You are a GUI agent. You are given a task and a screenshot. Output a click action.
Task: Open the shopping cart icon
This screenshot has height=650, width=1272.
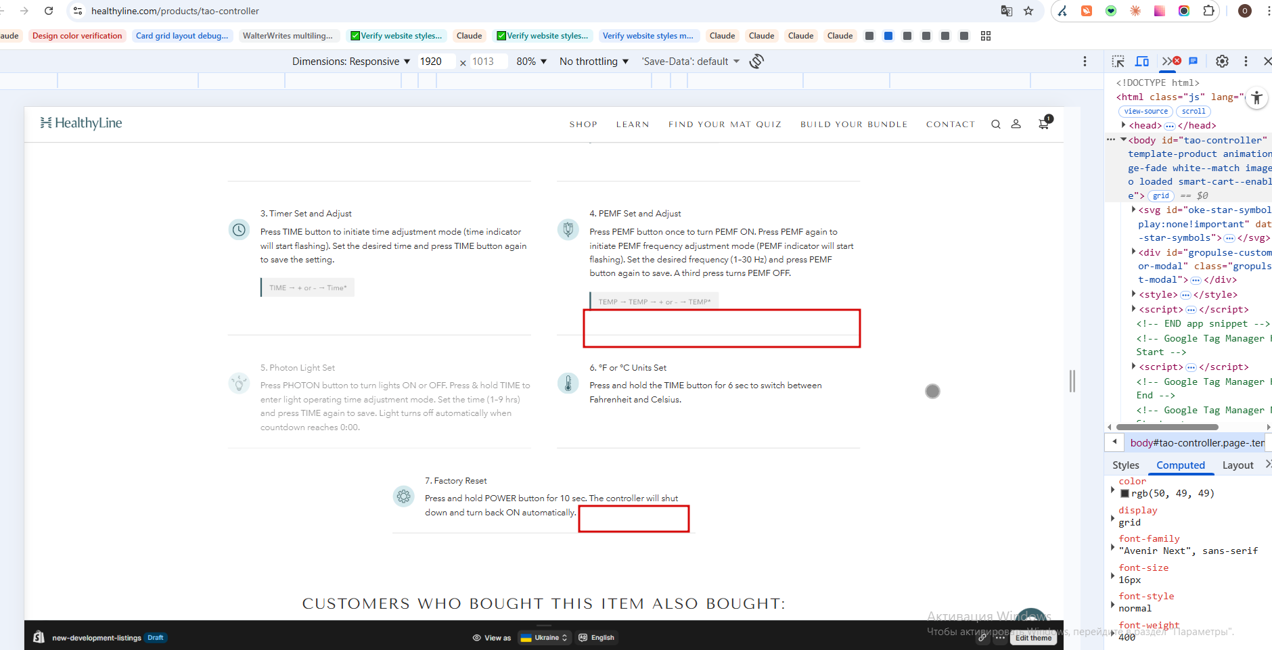point(1044,123)
